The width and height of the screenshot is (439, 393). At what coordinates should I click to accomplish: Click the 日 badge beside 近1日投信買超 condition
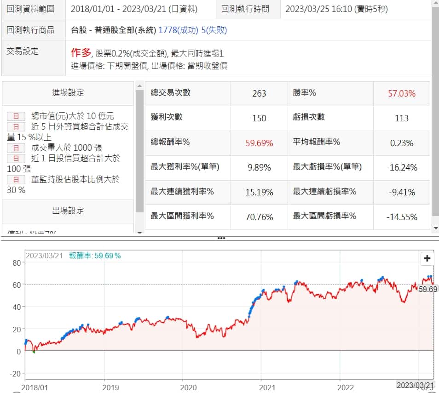[x=16, y=159]
